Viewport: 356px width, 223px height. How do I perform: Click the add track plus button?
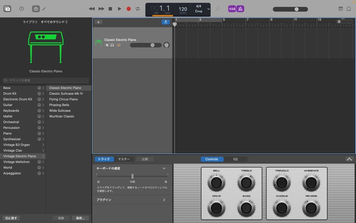coord(98,22)
